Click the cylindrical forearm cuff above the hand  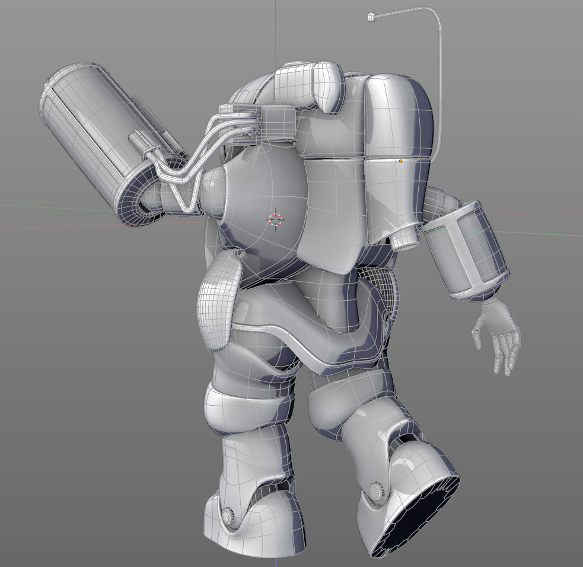[x=466, y=250]
